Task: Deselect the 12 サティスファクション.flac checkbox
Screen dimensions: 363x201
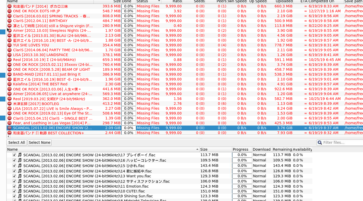Action: pos(14,181)
